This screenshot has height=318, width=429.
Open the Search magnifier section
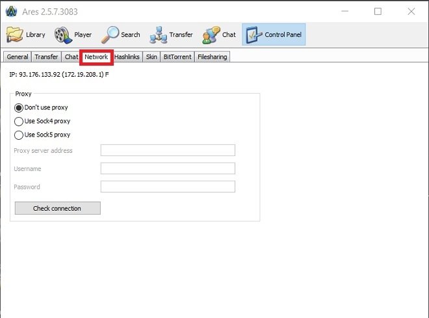[120, 34]
